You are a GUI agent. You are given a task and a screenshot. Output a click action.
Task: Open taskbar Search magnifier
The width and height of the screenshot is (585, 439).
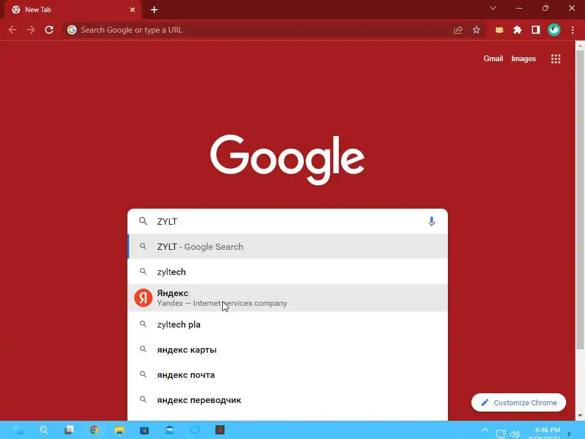pos(44,430)
